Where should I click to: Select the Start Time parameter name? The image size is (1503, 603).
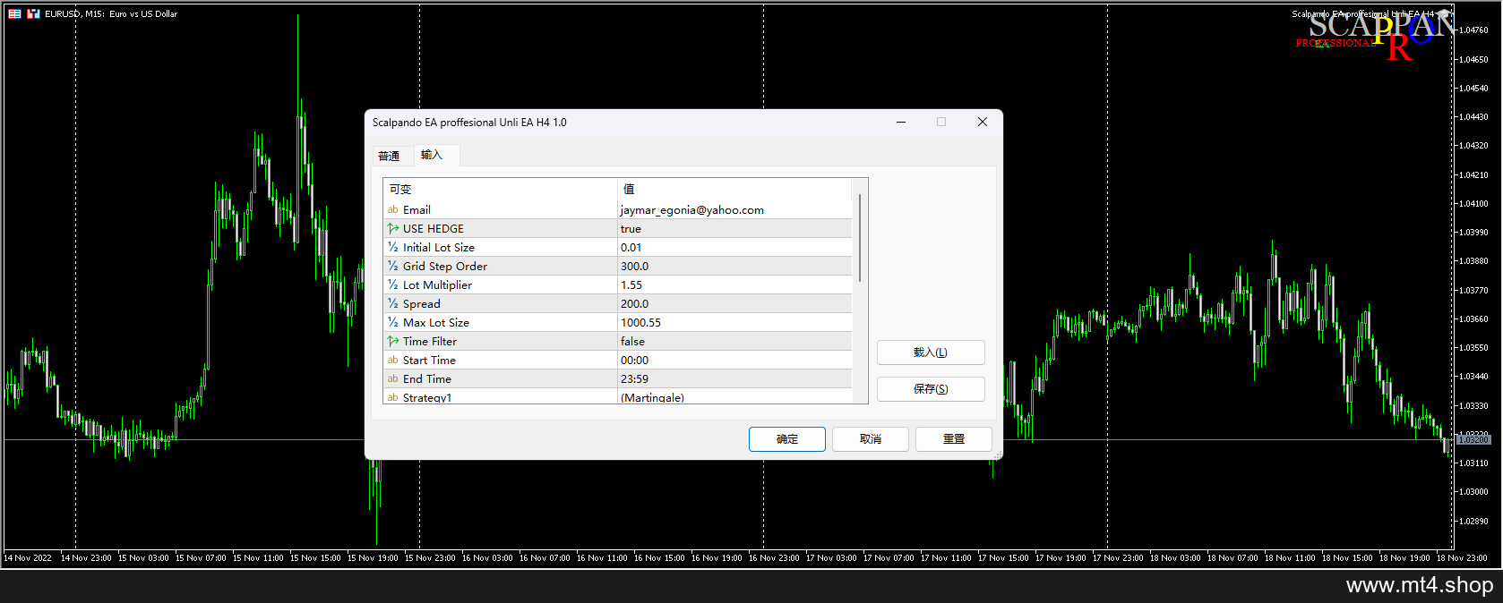coord(429,361)
